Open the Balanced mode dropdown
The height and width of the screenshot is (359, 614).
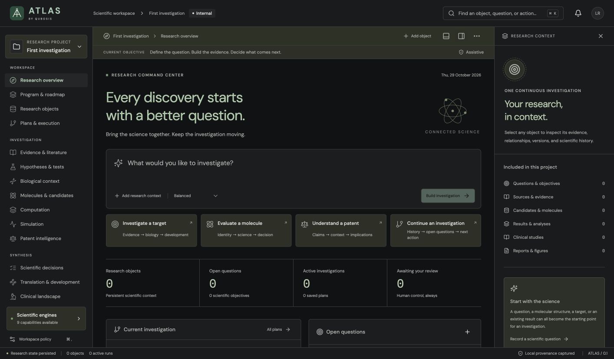(196, 196)
